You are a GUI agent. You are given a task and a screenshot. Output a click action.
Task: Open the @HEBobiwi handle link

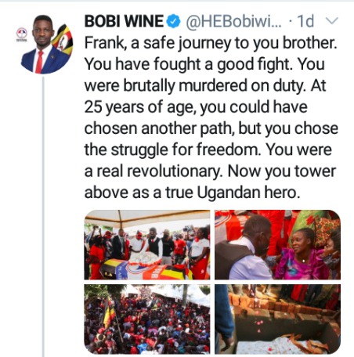233,22
